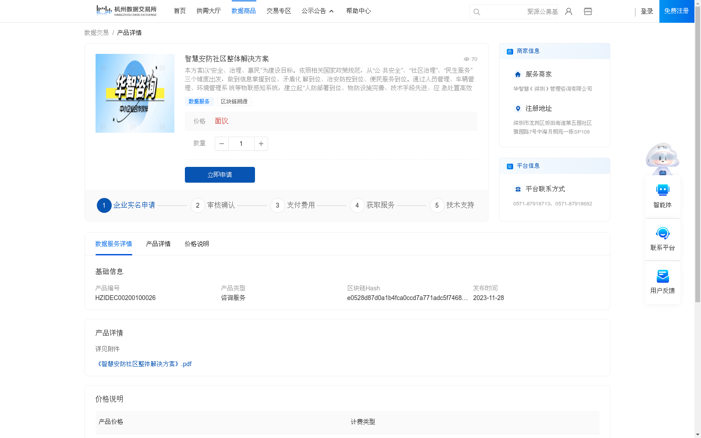The height and width of the screenshot is (438, 701).
Task: Click the quantity input field
Action: pyautogui.click(x=241, y=144)
